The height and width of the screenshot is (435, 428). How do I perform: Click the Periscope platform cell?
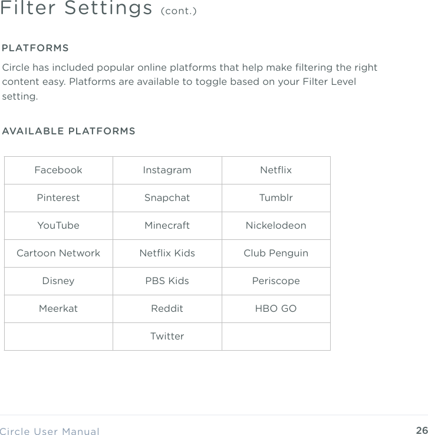276,281
